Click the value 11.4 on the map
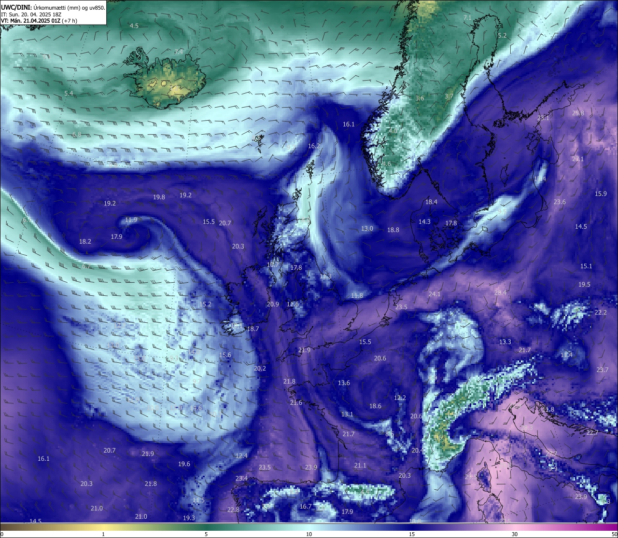This screenshot has height=538, width=618. tap(566, 355)
